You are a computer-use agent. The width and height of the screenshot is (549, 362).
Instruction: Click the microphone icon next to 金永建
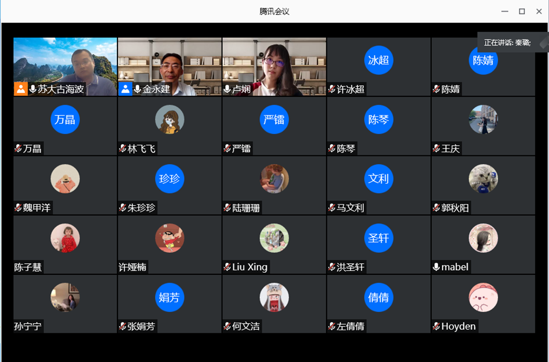[x=138, y=89]
